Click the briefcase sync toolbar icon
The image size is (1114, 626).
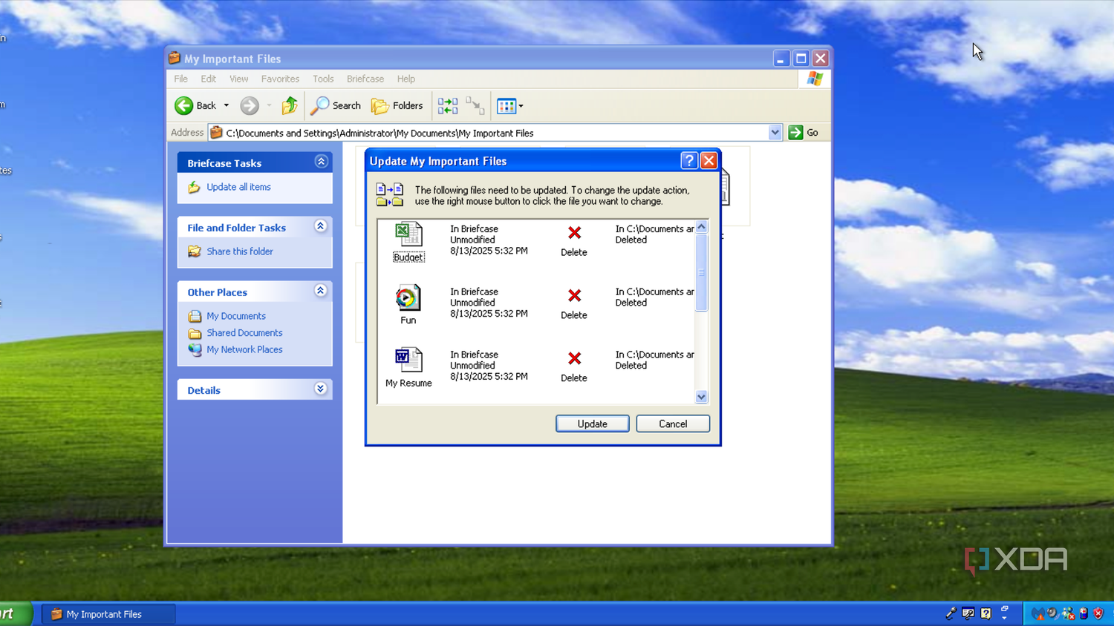click(448, 105)
